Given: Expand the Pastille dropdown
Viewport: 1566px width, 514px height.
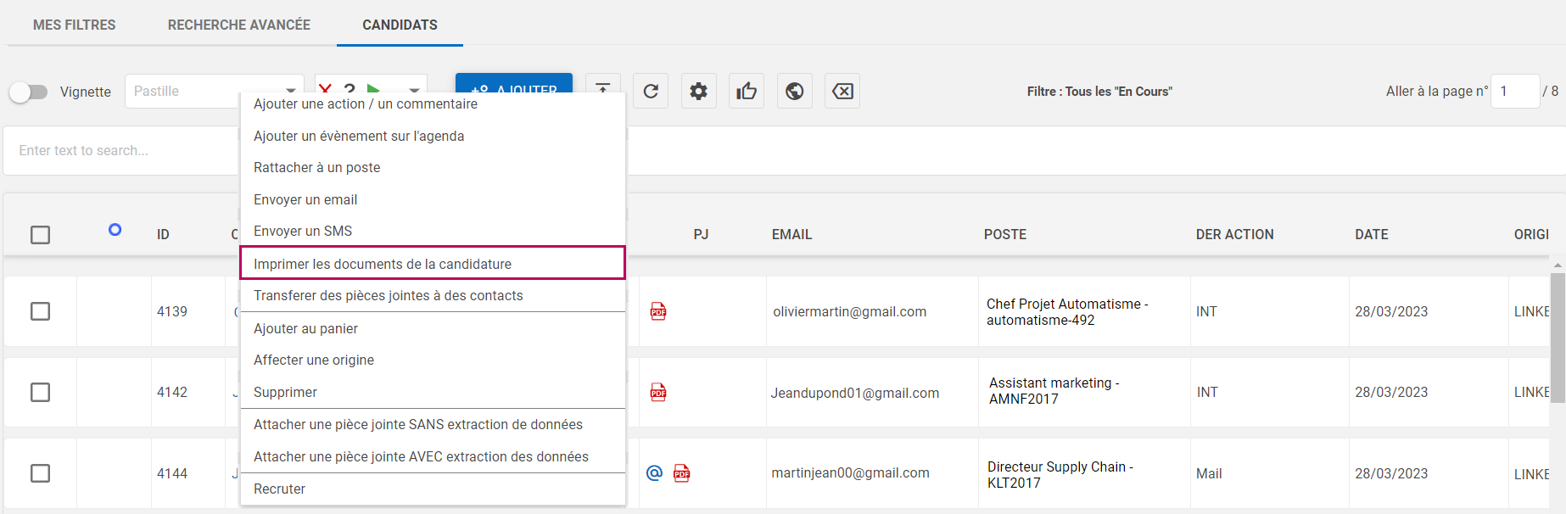Looking at the screenshot, I should tap(291, 89).
